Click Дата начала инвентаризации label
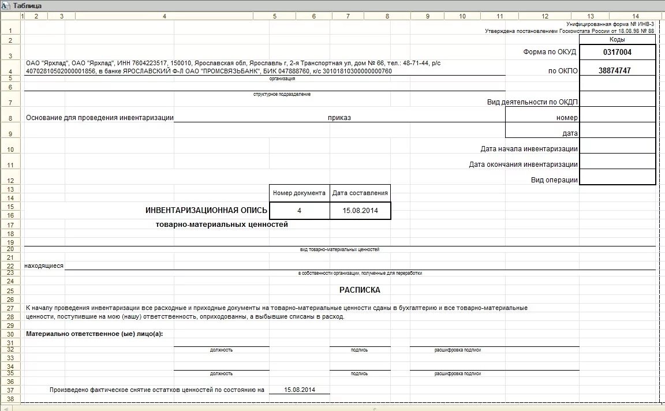 pos(529,149)
